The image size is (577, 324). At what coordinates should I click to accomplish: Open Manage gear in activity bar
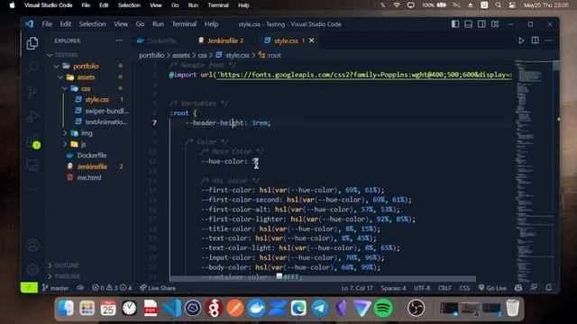(32, 269)
